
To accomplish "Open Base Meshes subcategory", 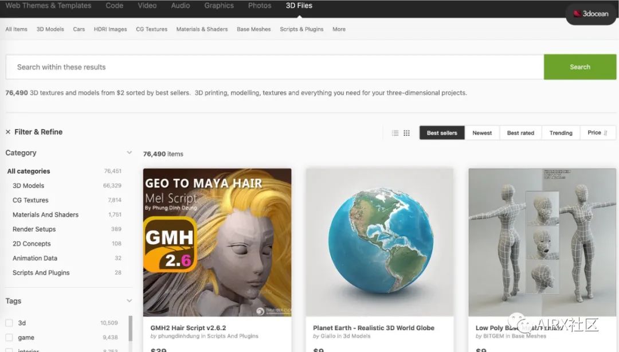I will (x=254, y=29).
